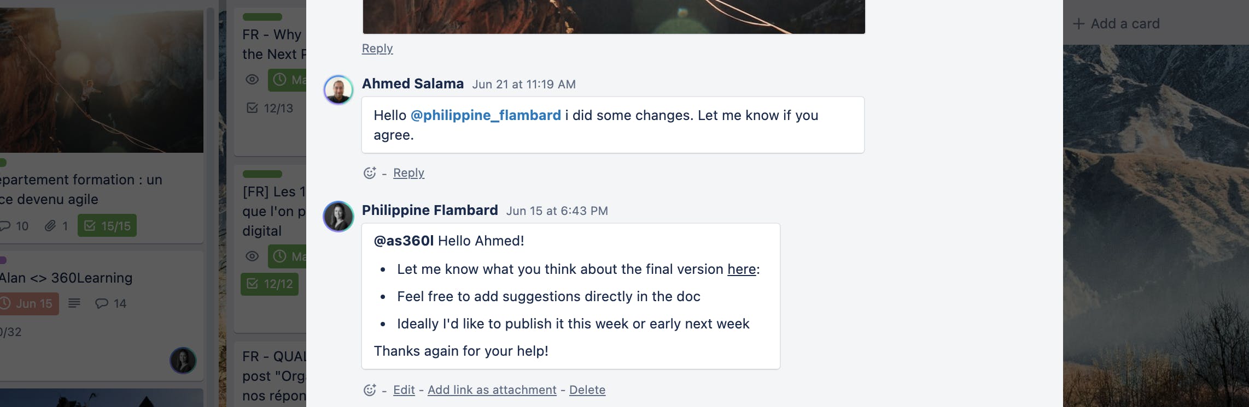Toggle the watch eye icon on "FR - Why" card
The width and height of the screenshot is (1249, 407).
point(252,80)
